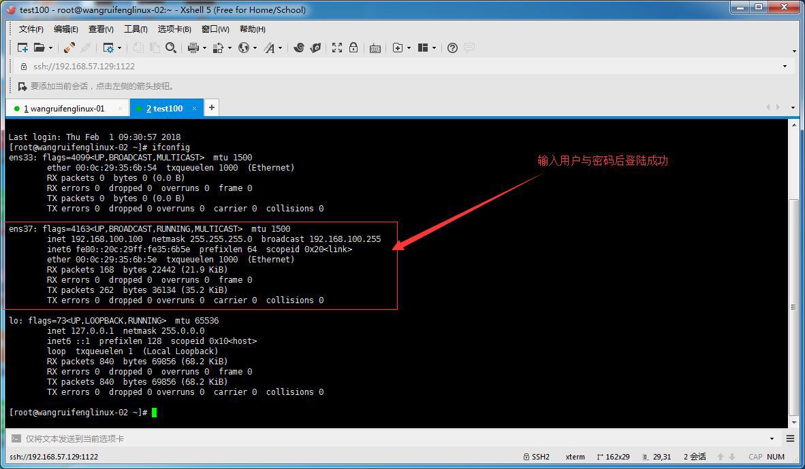Open the 文件(F) menu
This screenshot has height=469, width=805.
tap(31, 29)
